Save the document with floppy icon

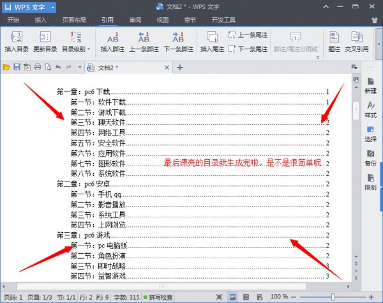point(17,67)
